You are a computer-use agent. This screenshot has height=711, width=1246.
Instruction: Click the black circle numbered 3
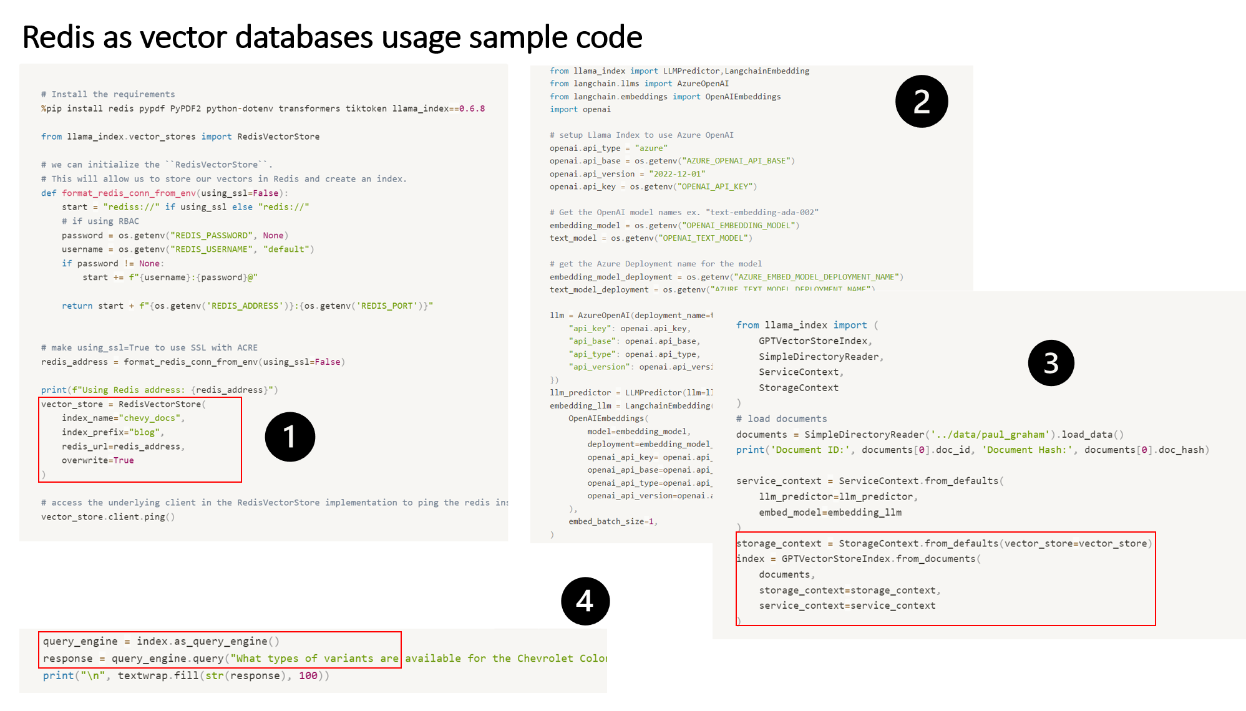pos(1051,363)
